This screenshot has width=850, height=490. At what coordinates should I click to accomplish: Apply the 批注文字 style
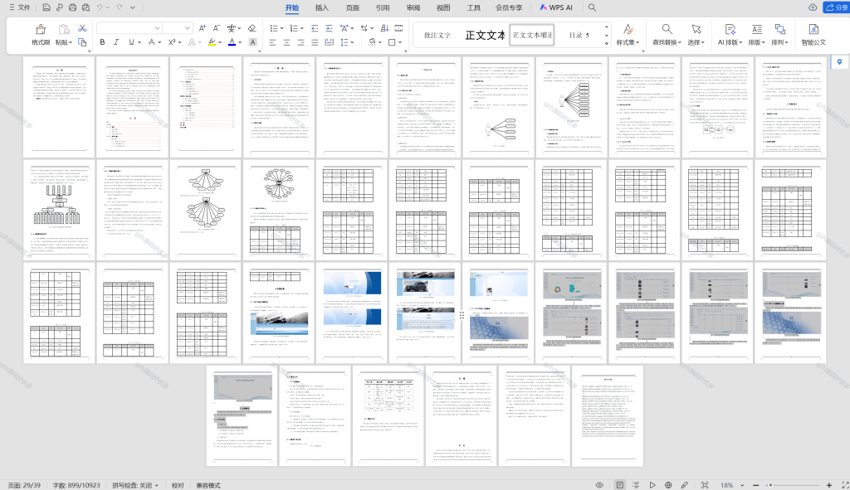pos(437,35)
